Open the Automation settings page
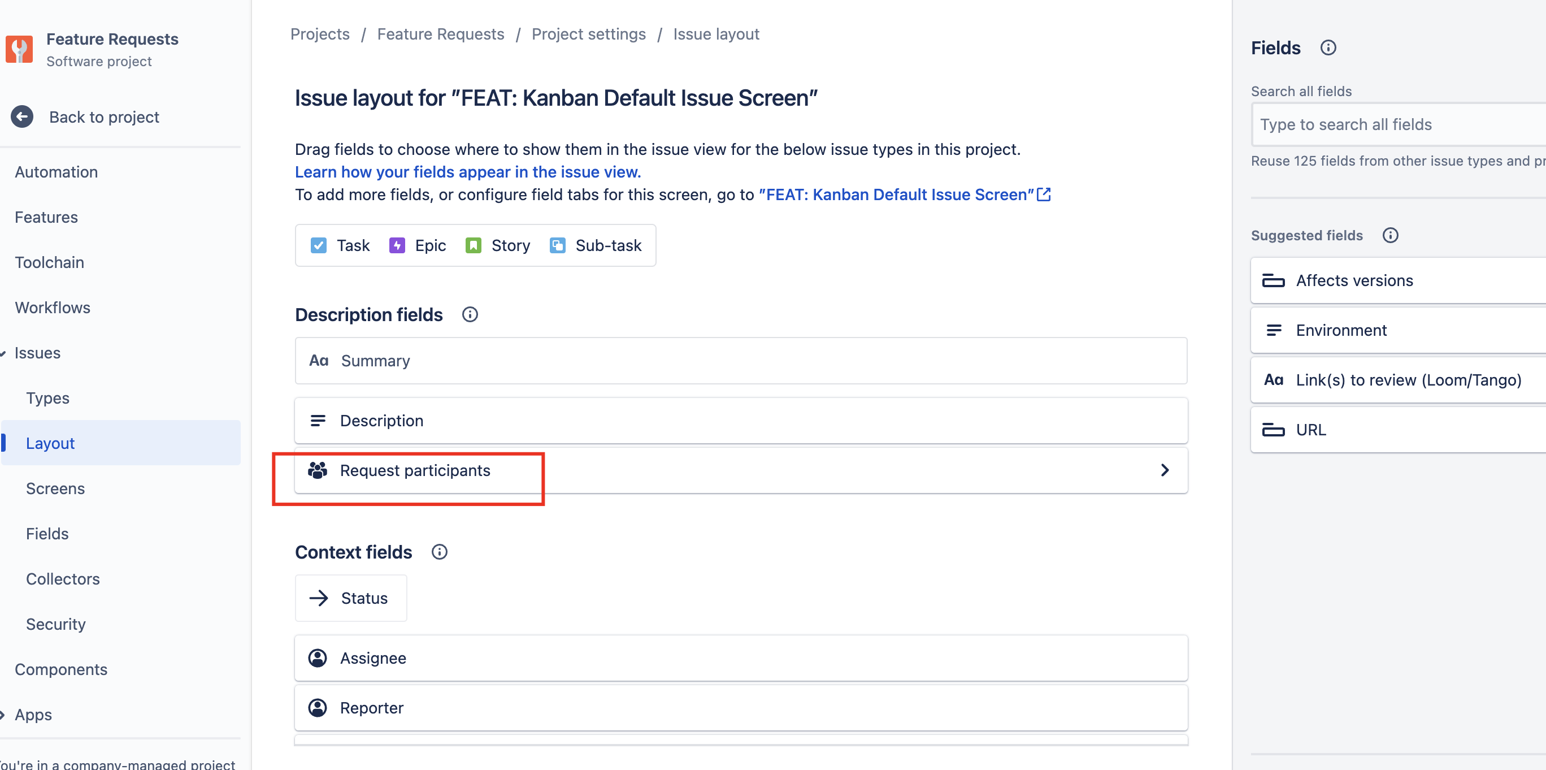The image size is (1546, 770). (x=57, y=172)
